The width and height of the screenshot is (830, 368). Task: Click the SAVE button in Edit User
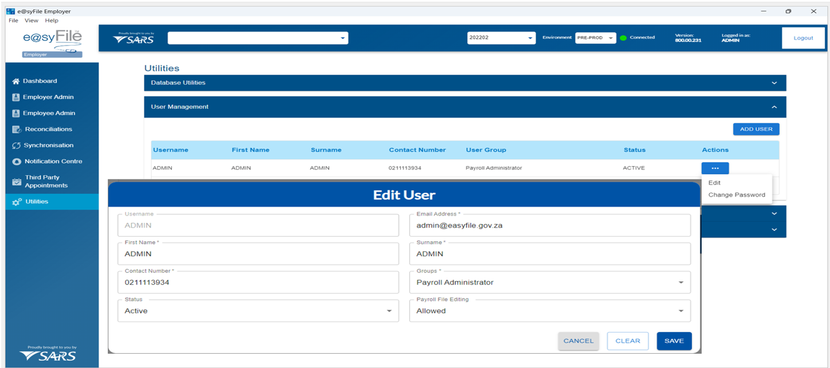pos(674,341)
